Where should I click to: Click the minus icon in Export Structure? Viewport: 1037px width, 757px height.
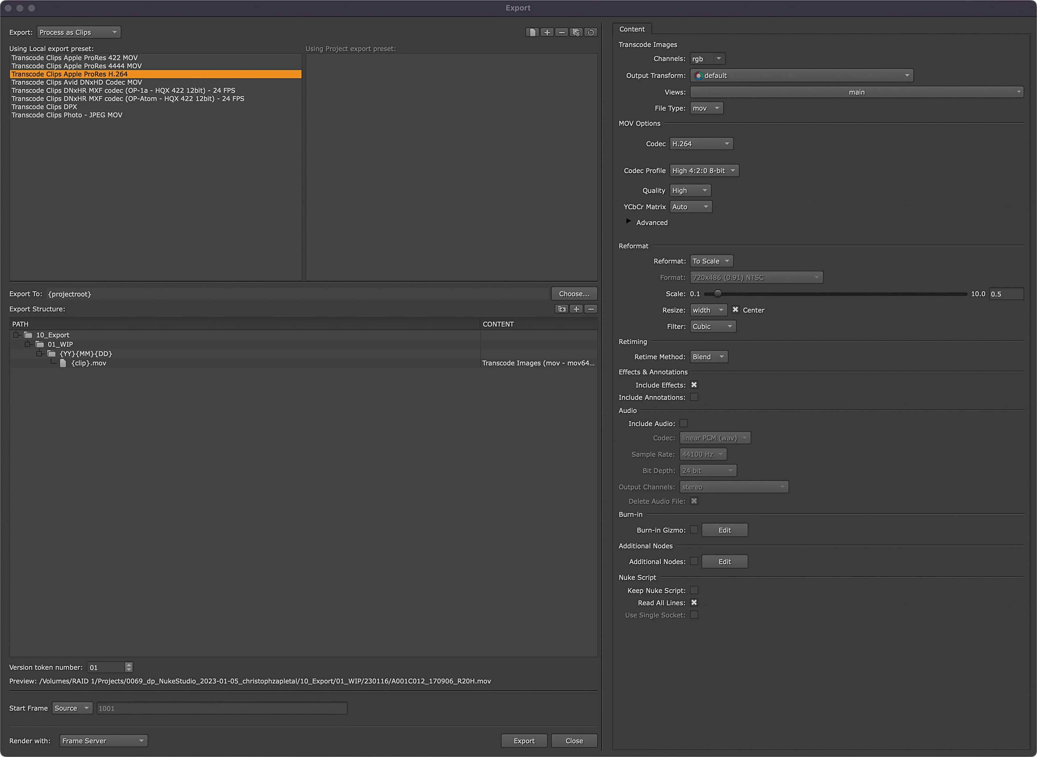click(591, 309)
